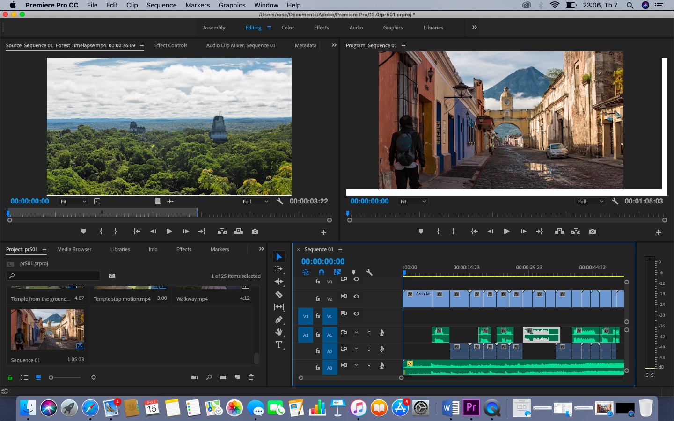Select the Razor tool
The height and width of the screenshot is (421, 674).
279,294
